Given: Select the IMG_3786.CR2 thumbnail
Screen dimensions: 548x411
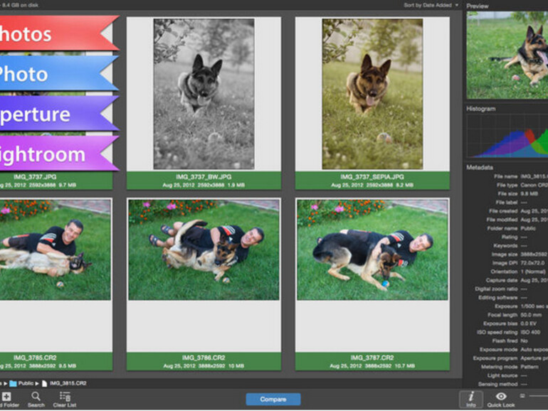Looking at the screenshot, I should tap(204, 250).
